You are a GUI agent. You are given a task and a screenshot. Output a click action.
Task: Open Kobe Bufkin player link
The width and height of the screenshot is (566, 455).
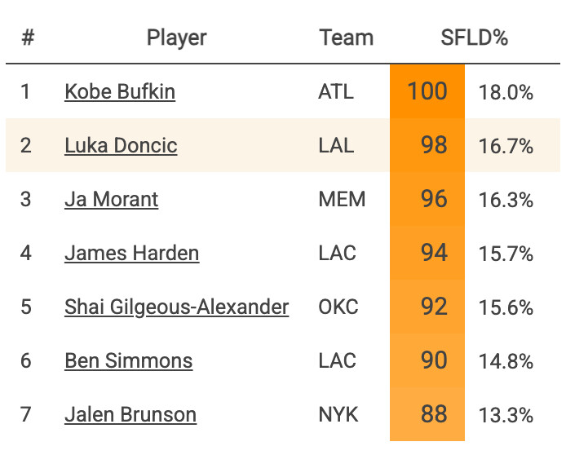click(119, 91)
